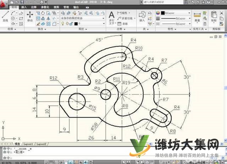Click the 粘贴 paste icon
Screen dimensions: 227x164
215,16
